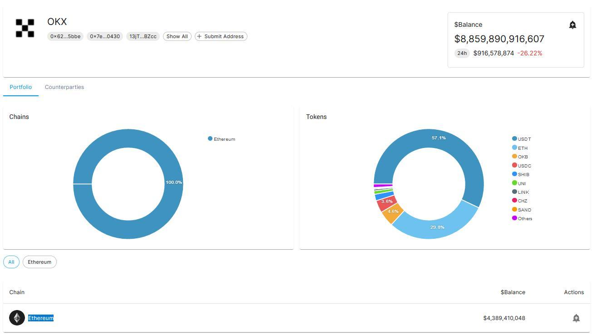Click the total balance $8,859,890,916,607
The image size is (592, 335).
click(499, 39)
